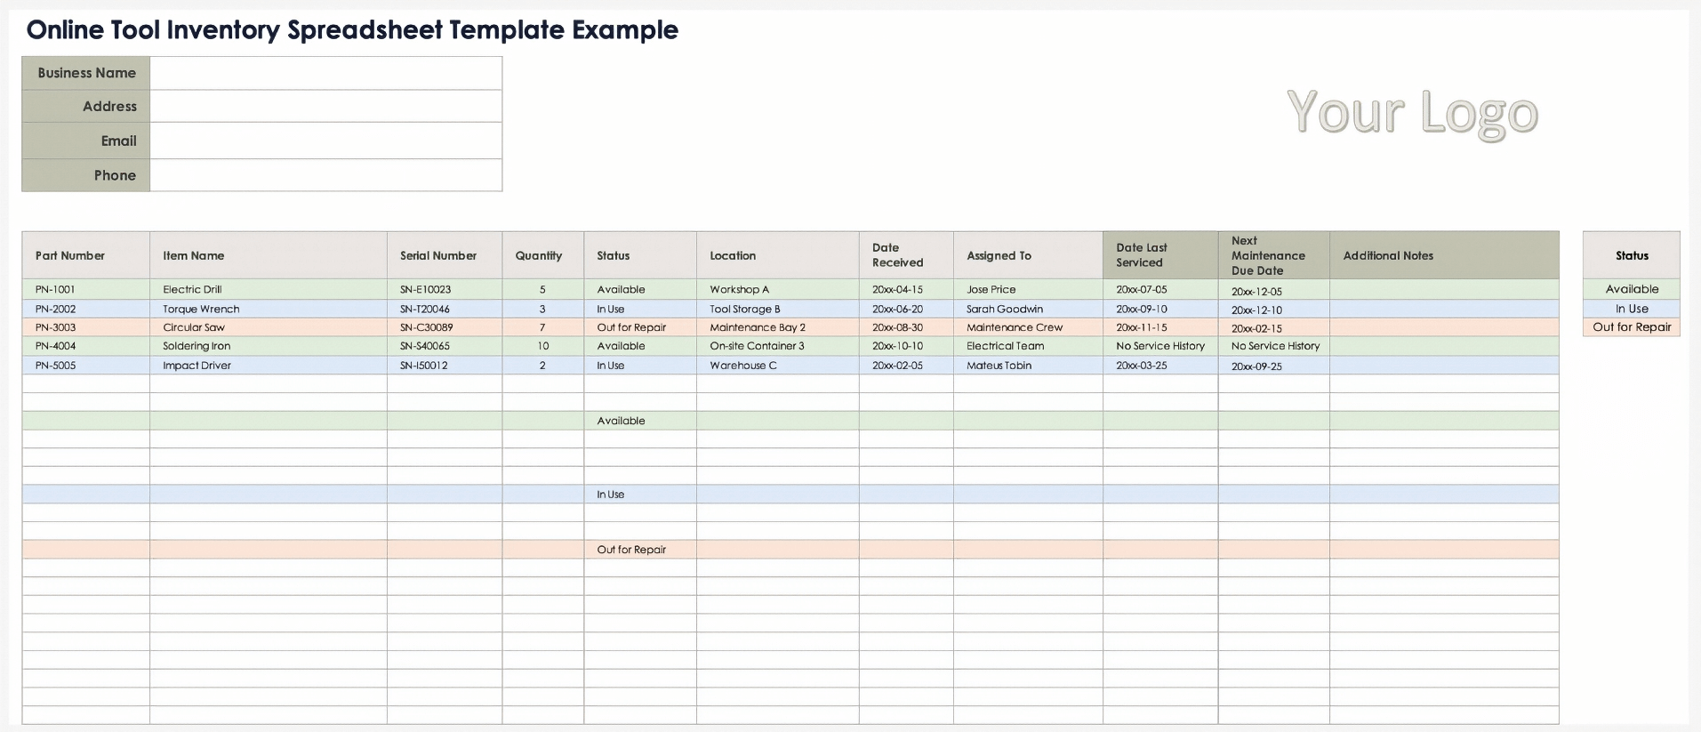Click serial number SN-T20046
The width and height of the screenshot is (1701, 732).
pos(445,309)
